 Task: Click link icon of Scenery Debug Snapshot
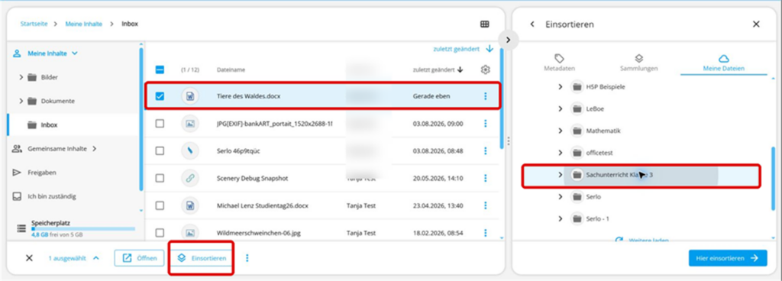click(189, 178)
